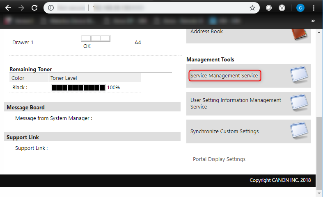View site information icon in address bar
Image resolution: width=323 pixels, height=197 pixels.
(x=50, y=8)
